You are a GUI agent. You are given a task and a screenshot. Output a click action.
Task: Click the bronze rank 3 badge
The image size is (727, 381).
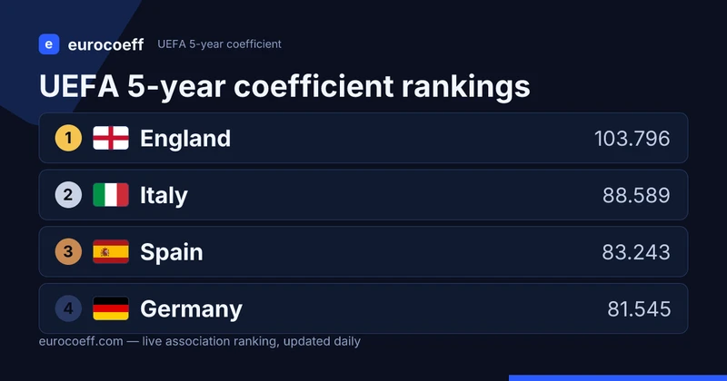[69, 252]
